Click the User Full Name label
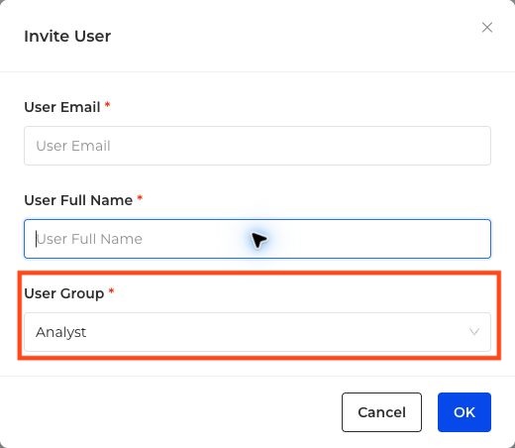Screen dimensions: 515x448 tap(78, 200)
